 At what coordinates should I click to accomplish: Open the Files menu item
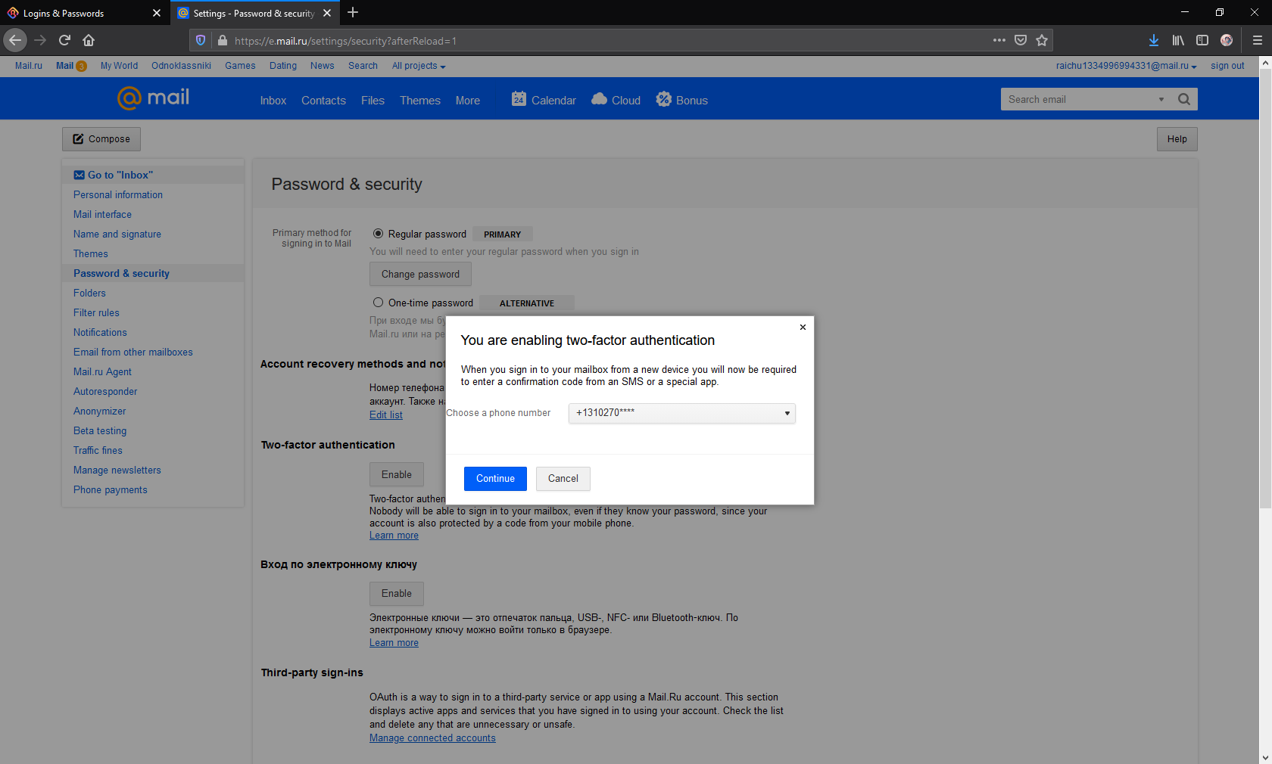click(x=373, y=101)
